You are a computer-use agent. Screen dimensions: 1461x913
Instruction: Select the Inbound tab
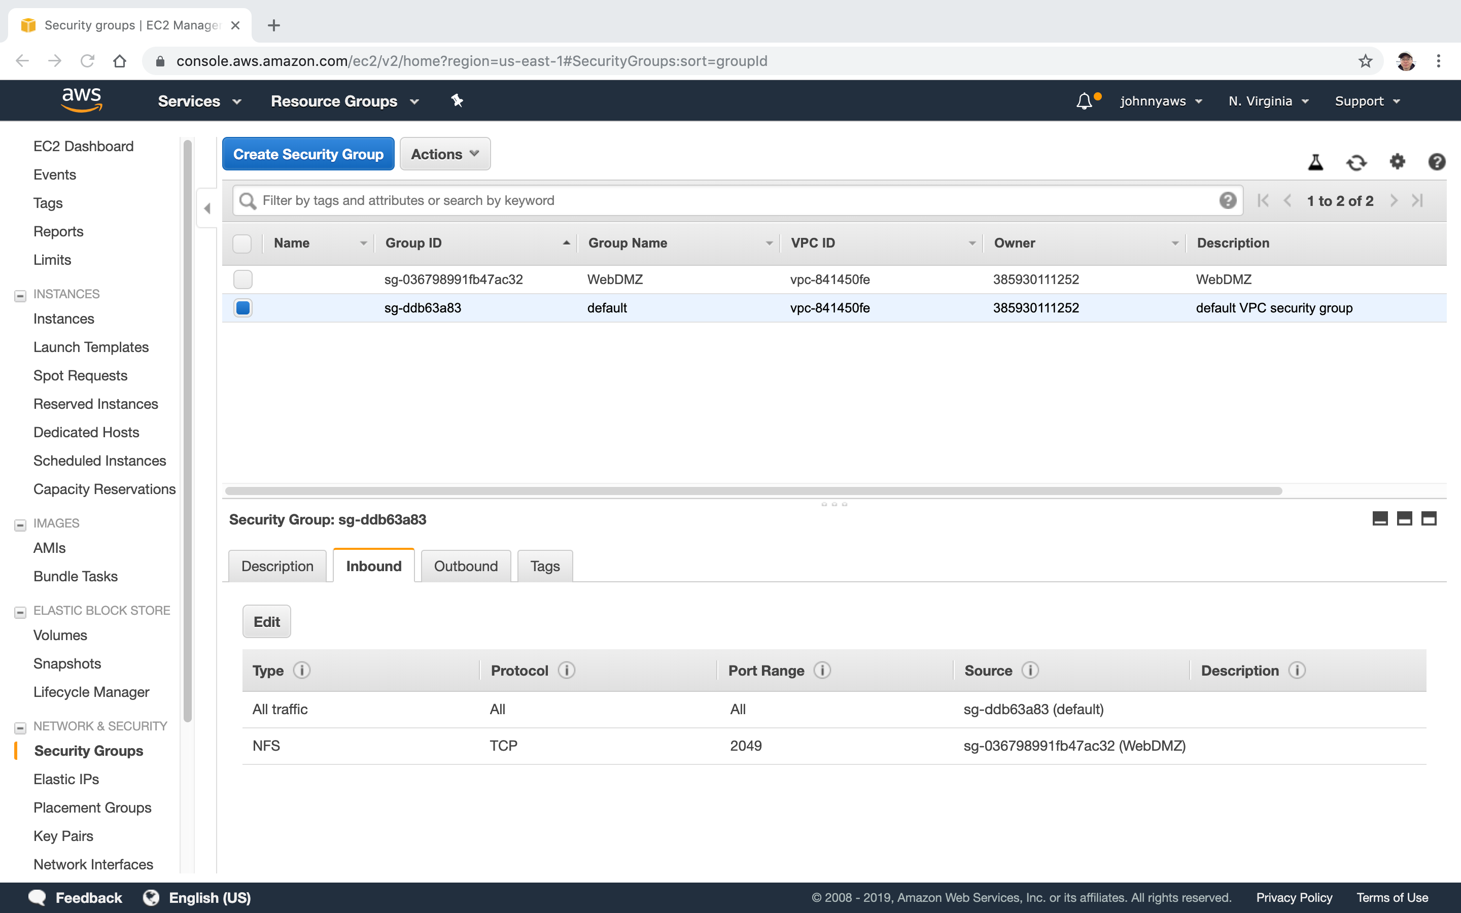click(374, 566)
